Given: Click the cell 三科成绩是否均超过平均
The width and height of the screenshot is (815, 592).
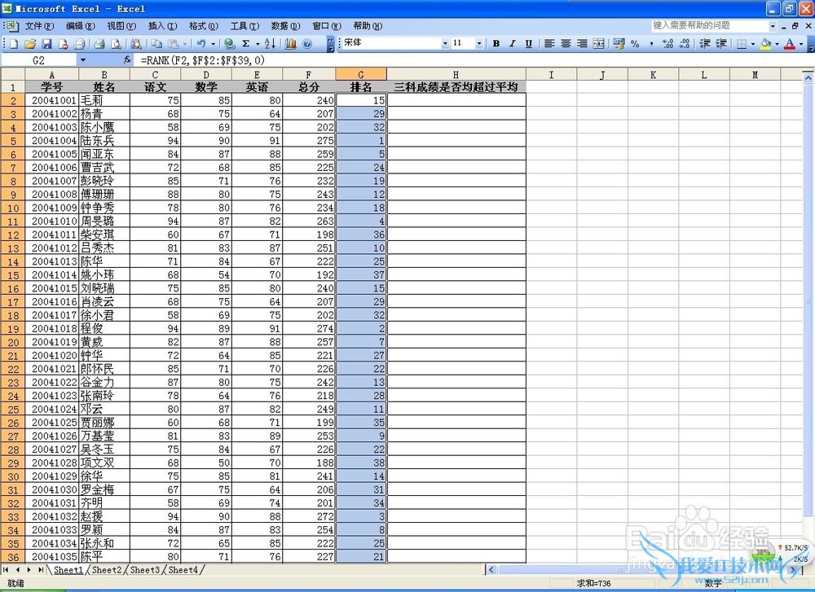Looking at the screenshot, I should pos(456,86).
